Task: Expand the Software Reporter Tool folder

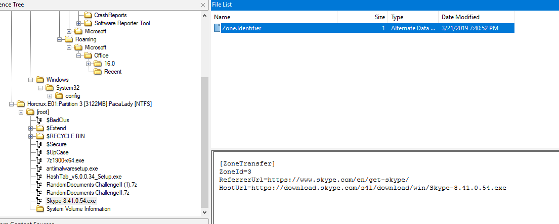Action: pyautogui.click(x=78, y=23)
